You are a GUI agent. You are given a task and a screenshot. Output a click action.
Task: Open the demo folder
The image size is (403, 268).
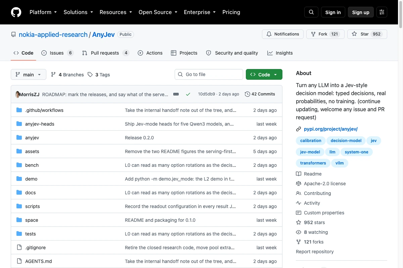tap(31, 179)
